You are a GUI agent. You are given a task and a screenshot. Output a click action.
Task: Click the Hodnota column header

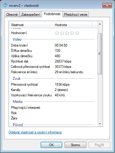[x=72, y=25]
